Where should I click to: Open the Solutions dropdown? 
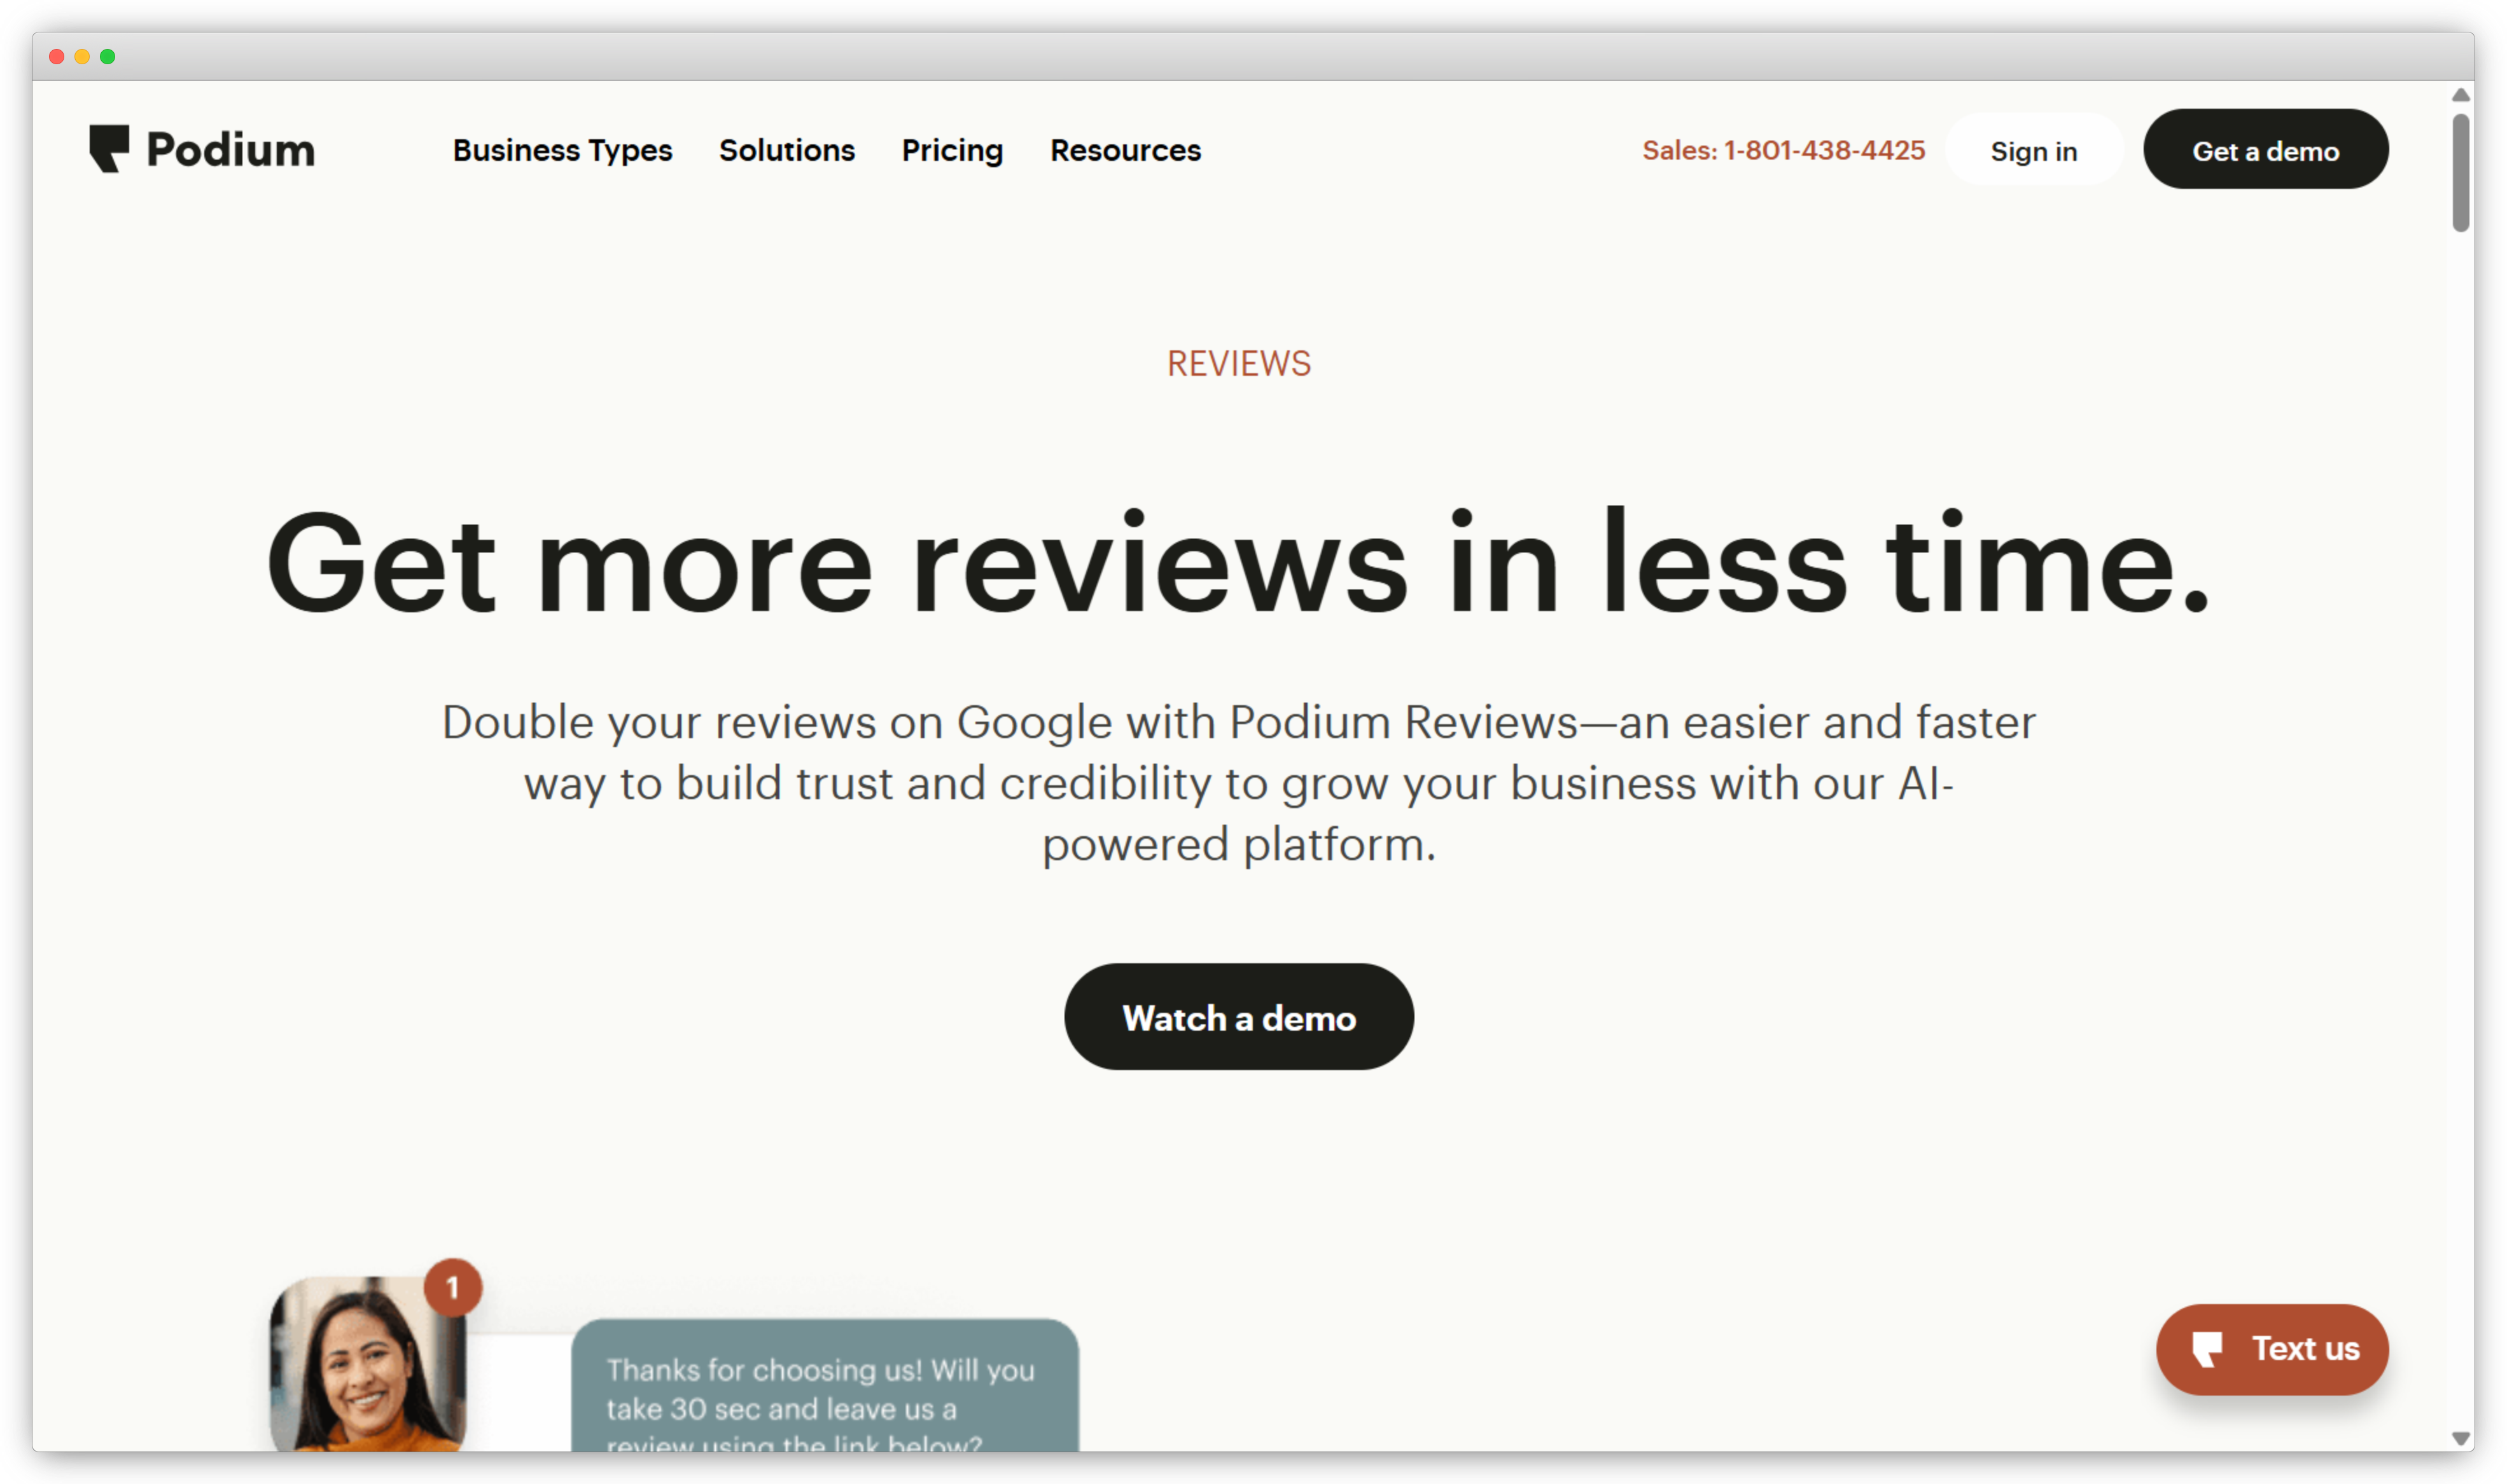[x=786, y=150]
